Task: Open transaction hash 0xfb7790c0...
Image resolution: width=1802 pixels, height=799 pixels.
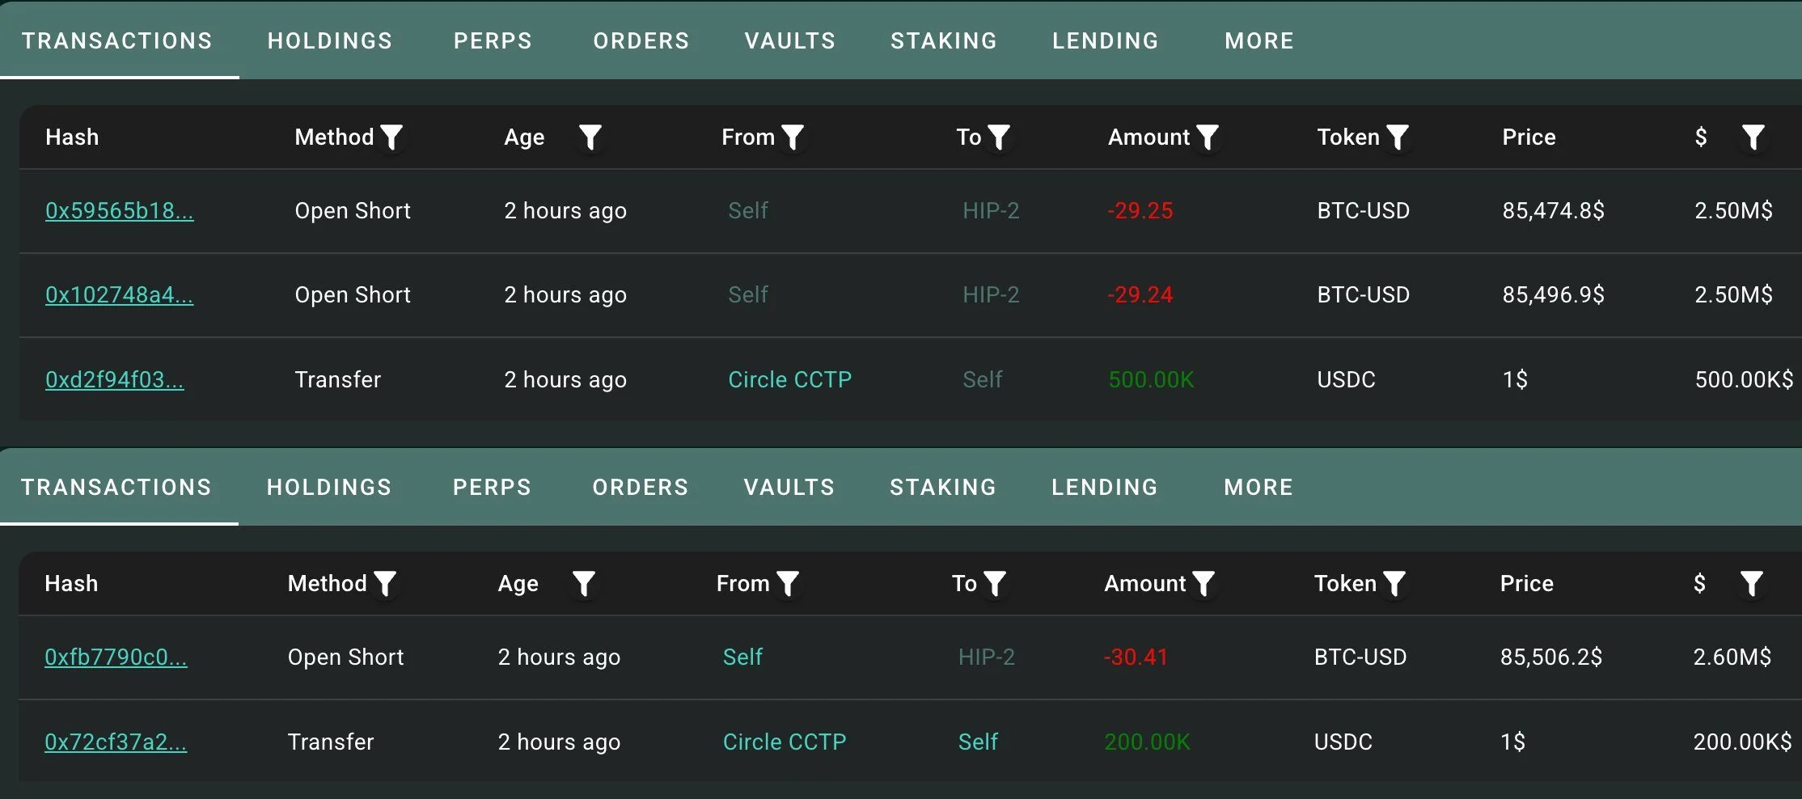Action: 116,657
